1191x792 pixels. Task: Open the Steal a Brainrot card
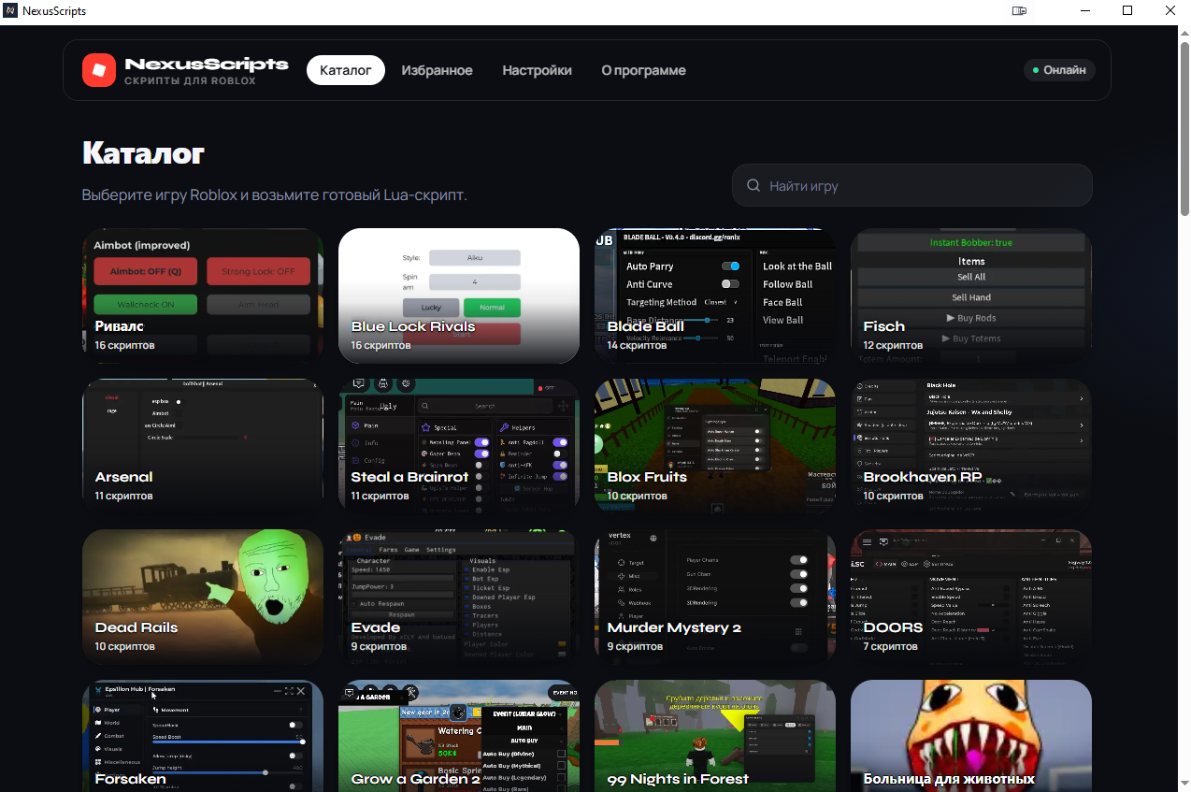click(459, 446)
